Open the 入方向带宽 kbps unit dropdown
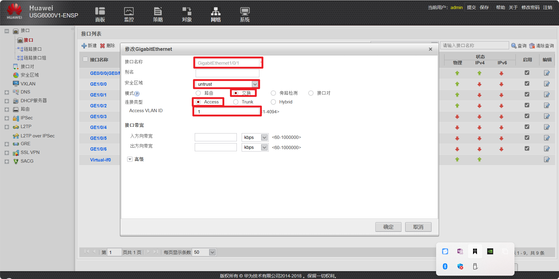559x279 pixels. coord(264,137)
